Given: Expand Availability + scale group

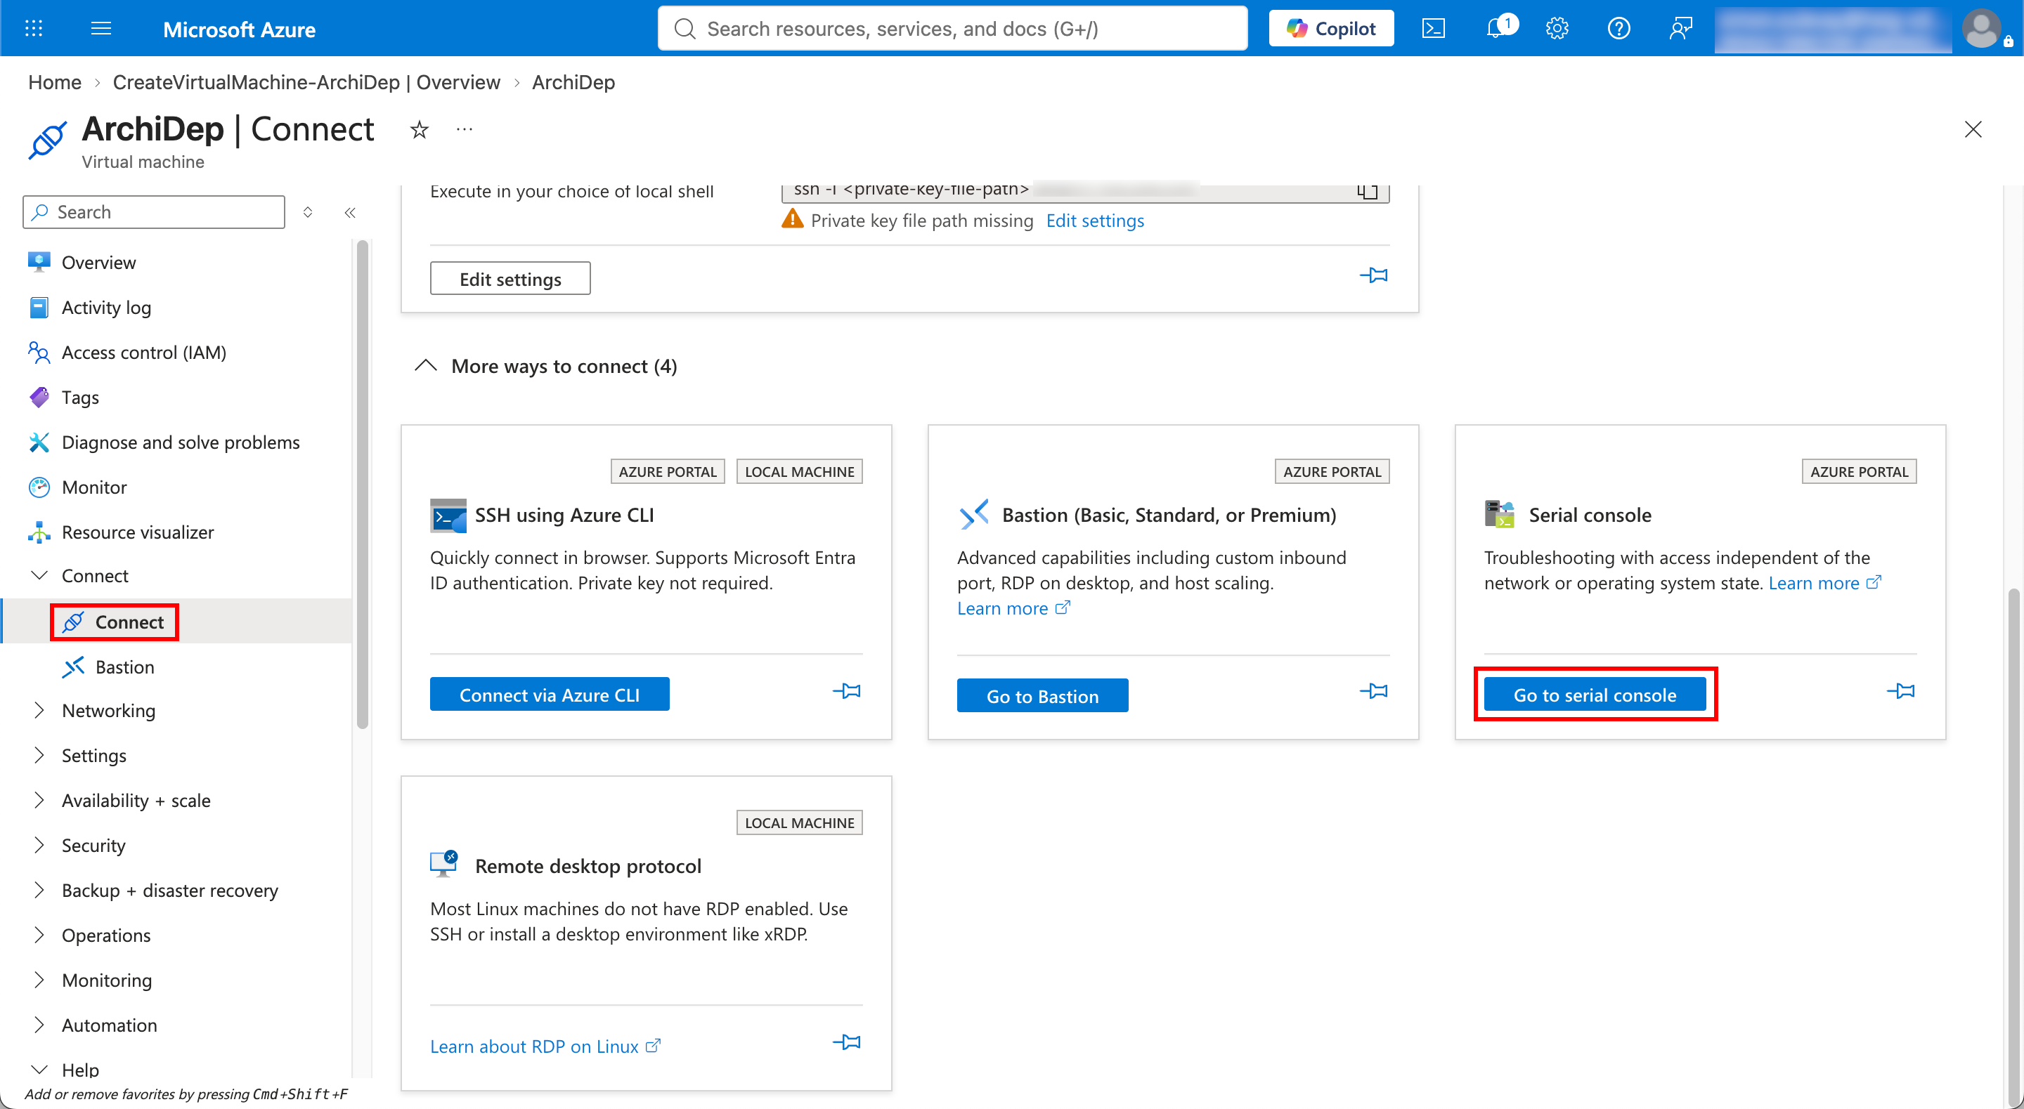Looking at the screenshot, I should pyautogui.click(x=39, y=799).
